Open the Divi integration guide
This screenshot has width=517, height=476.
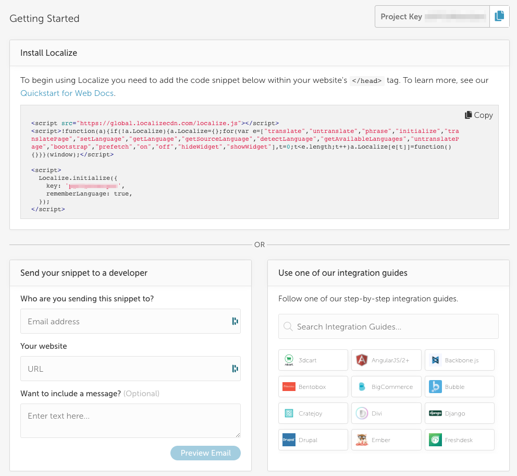click(x=386, y=413)
